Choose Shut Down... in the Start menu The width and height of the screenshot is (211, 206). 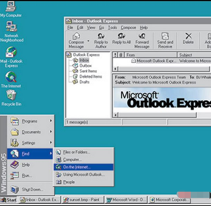[x=31, y=189]
